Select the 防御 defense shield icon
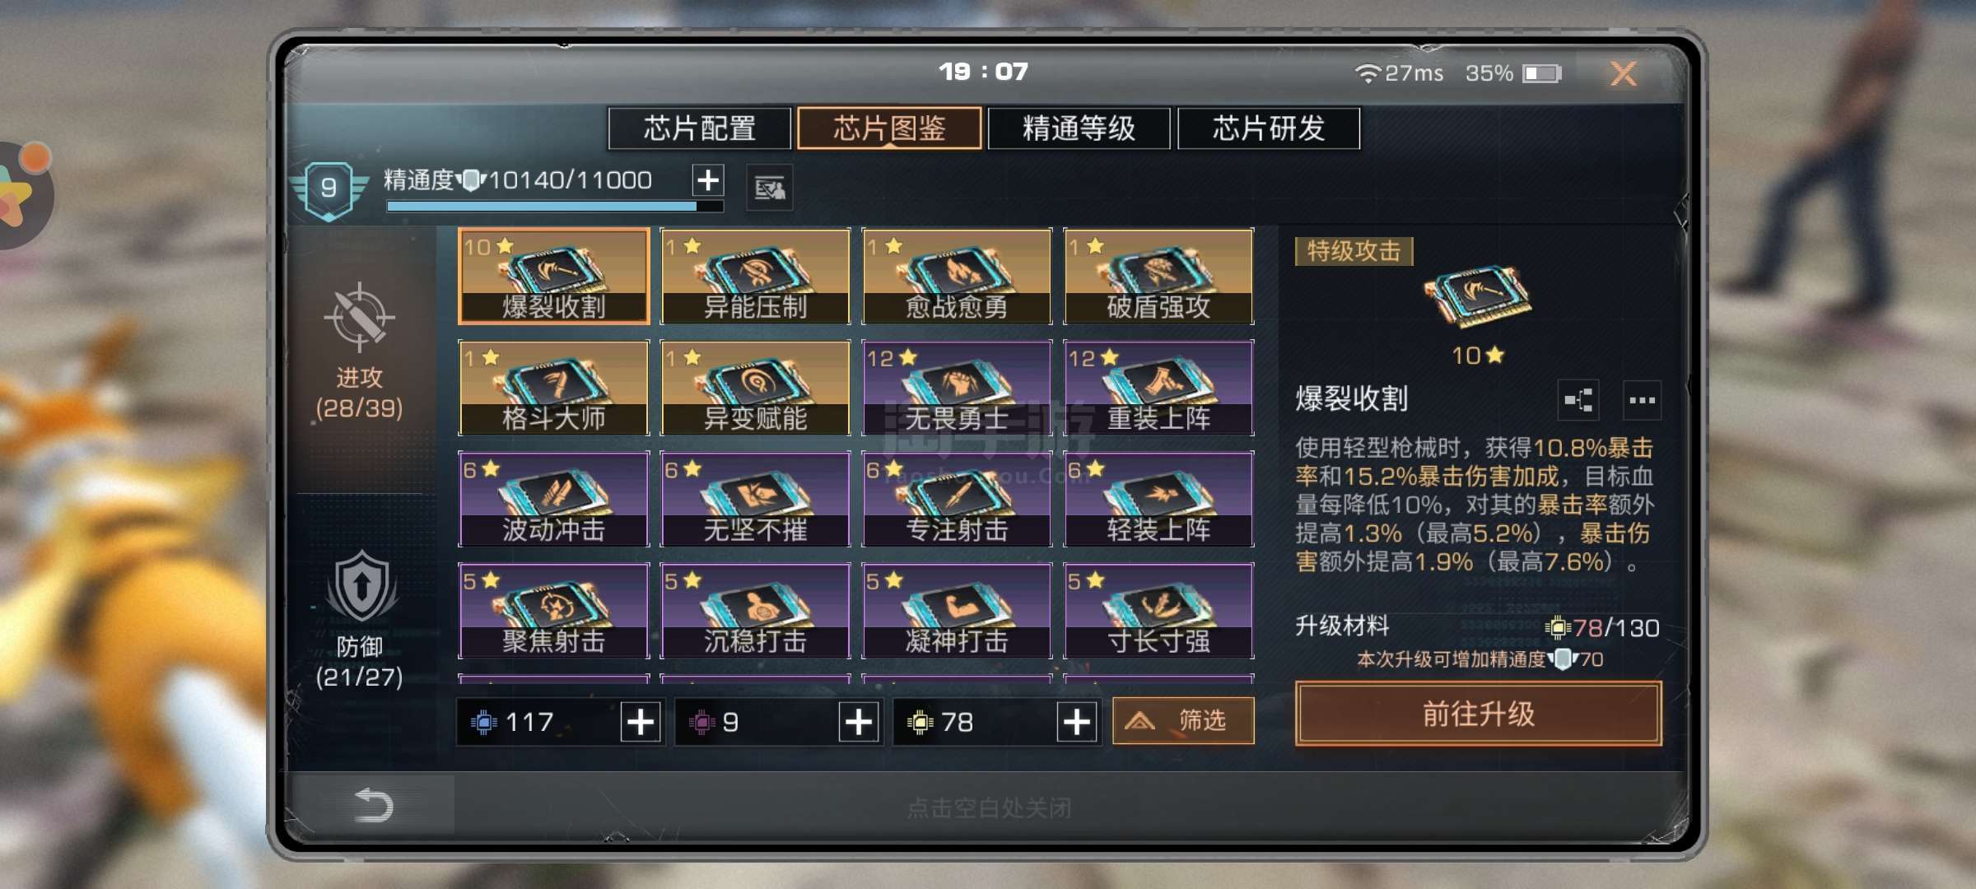This screenshot has width=1976, height=889. (x=362, y=588)
